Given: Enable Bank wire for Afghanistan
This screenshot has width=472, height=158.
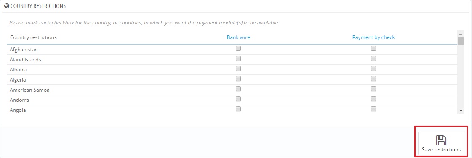Looking at the screenshot, I should pos(238,48).
